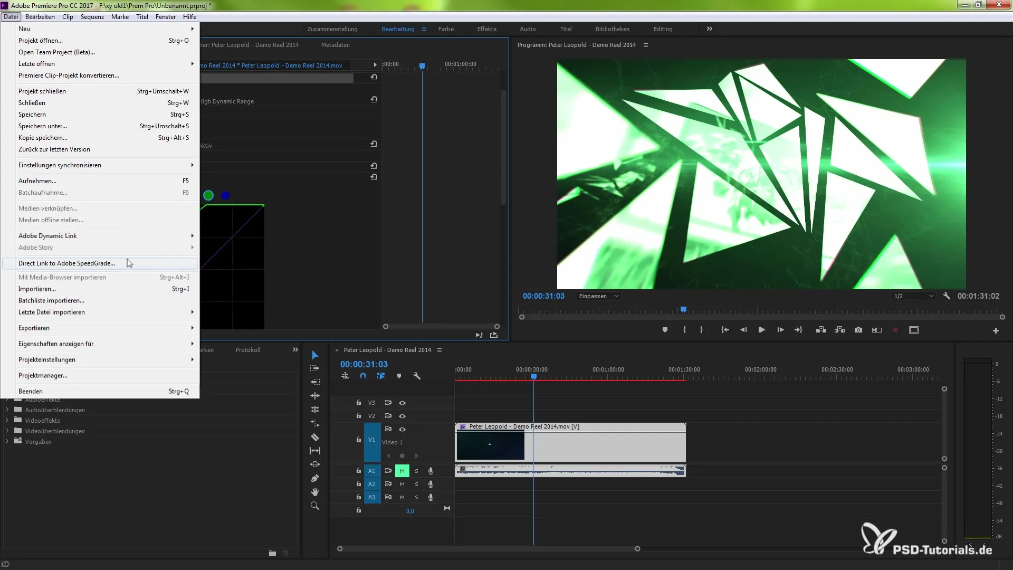
Task: Unmute track A1 with M button
Action: [402, 471]
